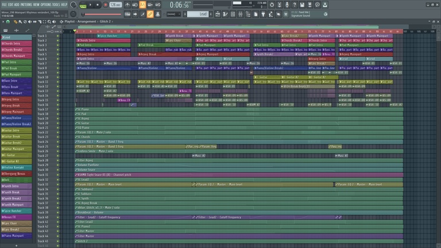Click the shopping cart store icon

[x=286, y=14]
